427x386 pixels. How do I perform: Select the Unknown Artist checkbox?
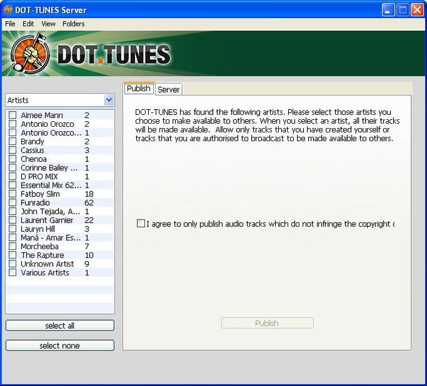tap(13, 264)
